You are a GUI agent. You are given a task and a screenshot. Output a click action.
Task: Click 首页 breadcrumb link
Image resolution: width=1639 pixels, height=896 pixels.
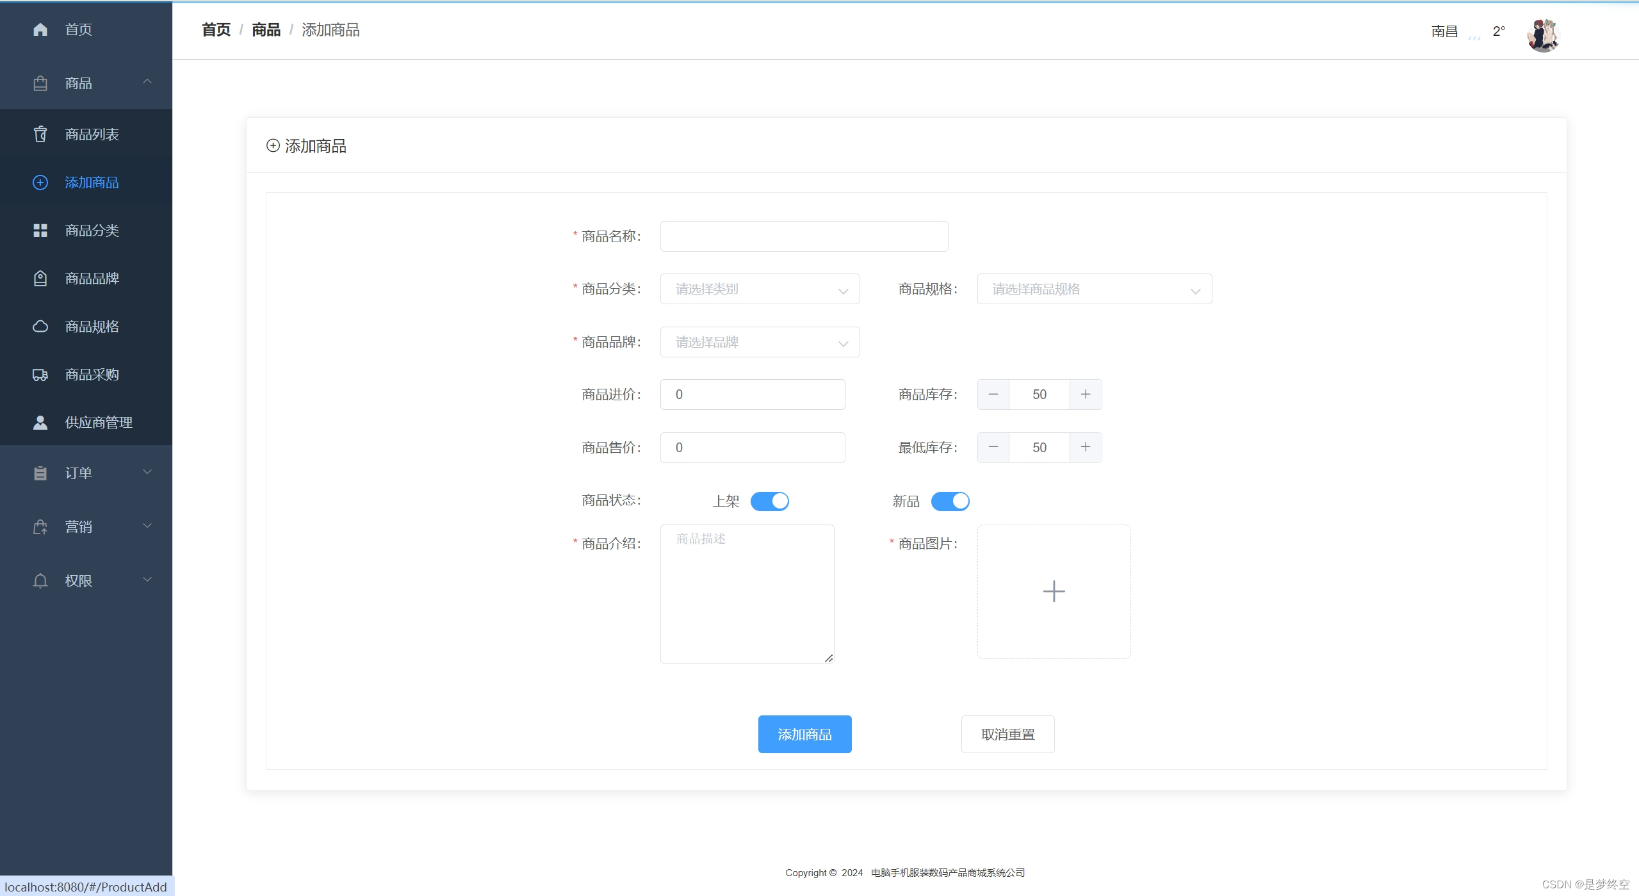pyautogui.click(x=216, y=30)
